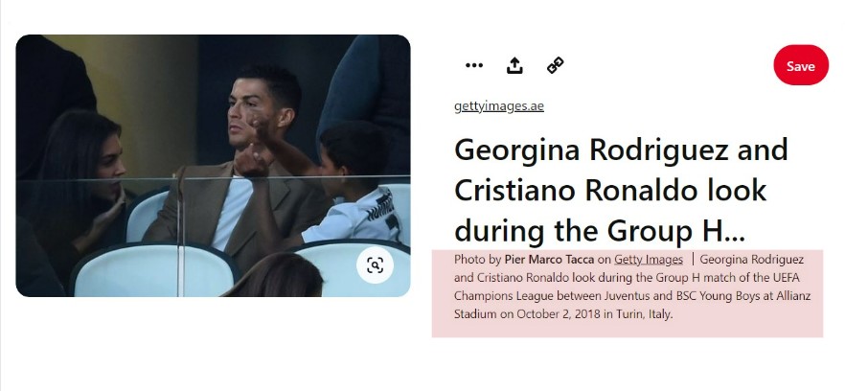Screen dimensions: 845x391
Task: Click photographer name Pier Marco Tacca
Action: tap(549, 259)
